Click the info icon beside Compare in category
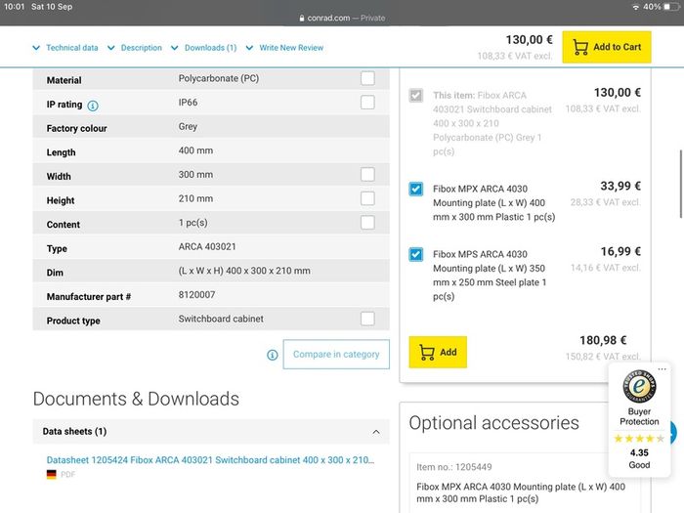This screenshot has width=684, height=513. 273,355
